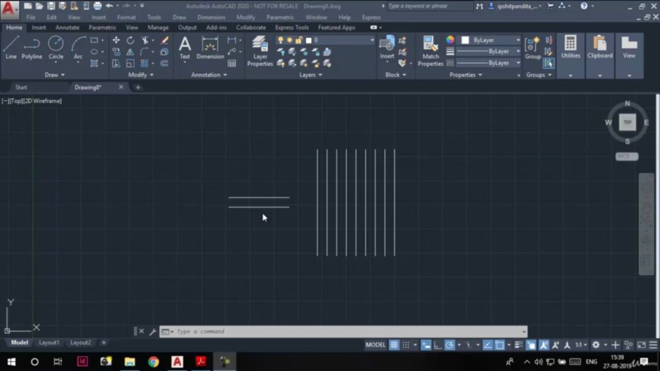Select the Rectangle tool in Draw panel

[x=94, y=40]
